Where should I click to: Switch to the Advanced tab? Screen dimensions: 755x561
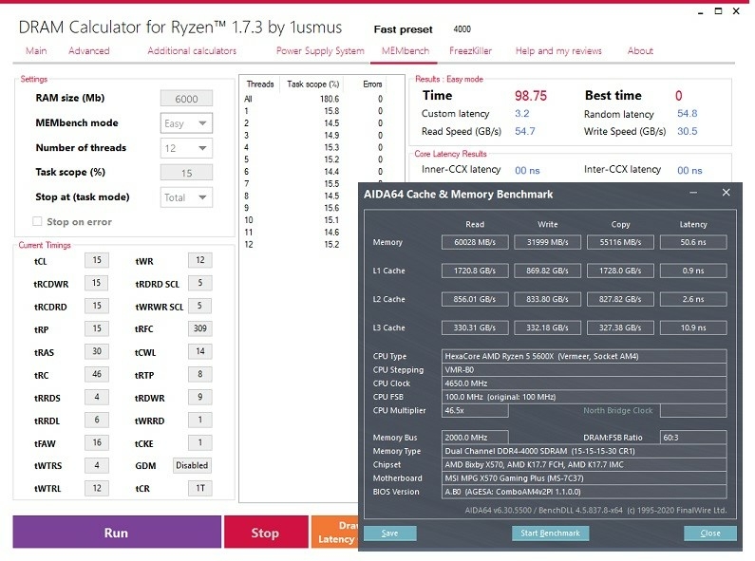click(88, 50)
